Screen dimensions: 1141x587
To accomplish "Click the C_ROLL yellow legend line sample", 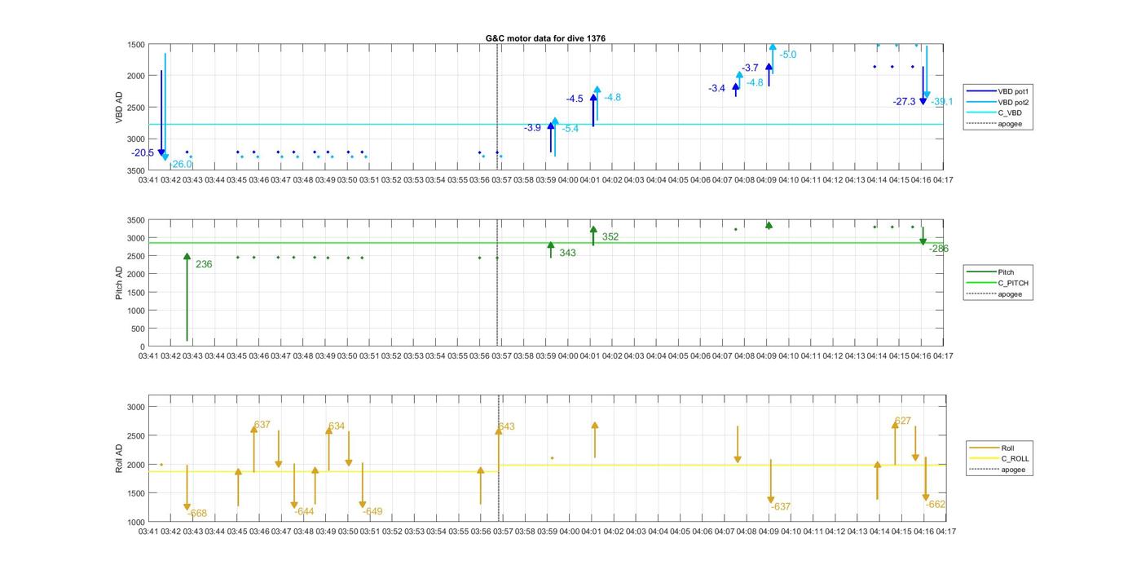I will [x=982, y=459].
